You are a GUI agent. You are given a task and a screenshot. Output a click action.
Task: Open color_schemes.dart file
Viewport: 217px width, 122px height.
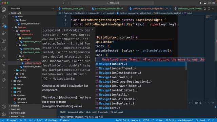pos(31,24)
